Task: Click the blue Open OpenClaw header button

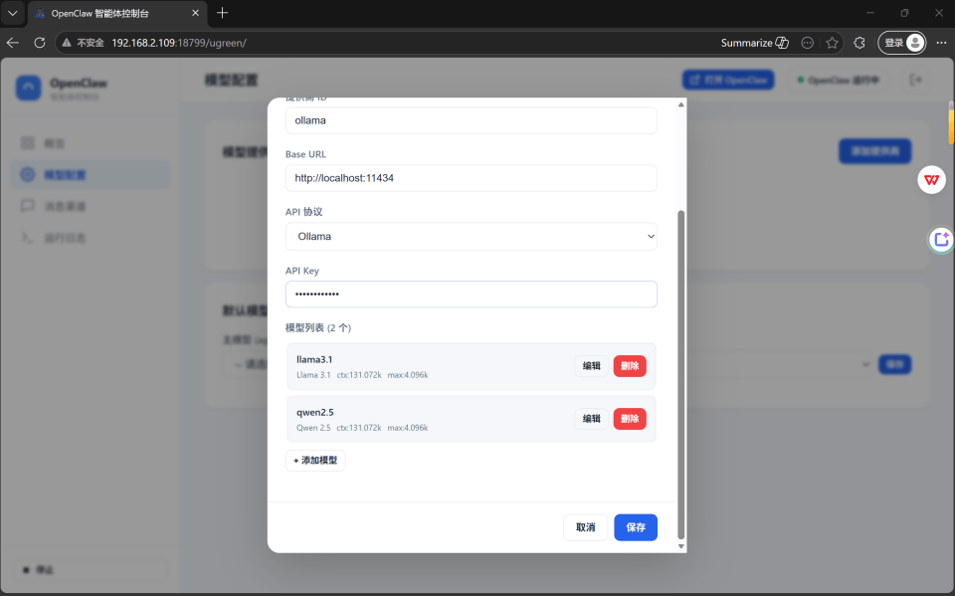Action: pyautogui.click(x=728, y=80)
